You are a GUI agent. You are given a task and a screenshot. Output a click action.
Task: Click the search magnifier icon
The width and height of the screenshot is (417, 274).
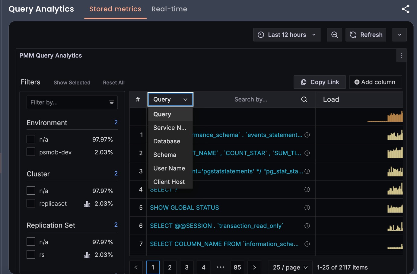304,100
